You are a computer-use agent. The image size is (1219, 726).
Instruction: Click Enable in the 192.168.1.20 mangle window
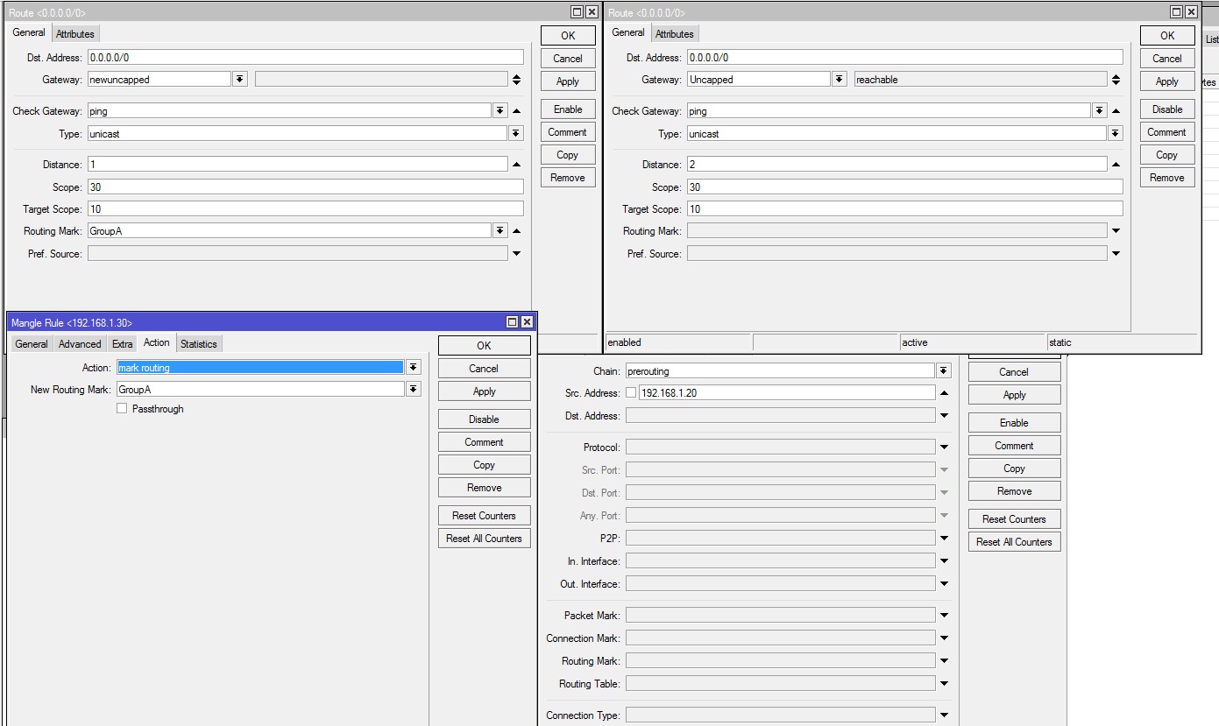(x=1014, y=423)
